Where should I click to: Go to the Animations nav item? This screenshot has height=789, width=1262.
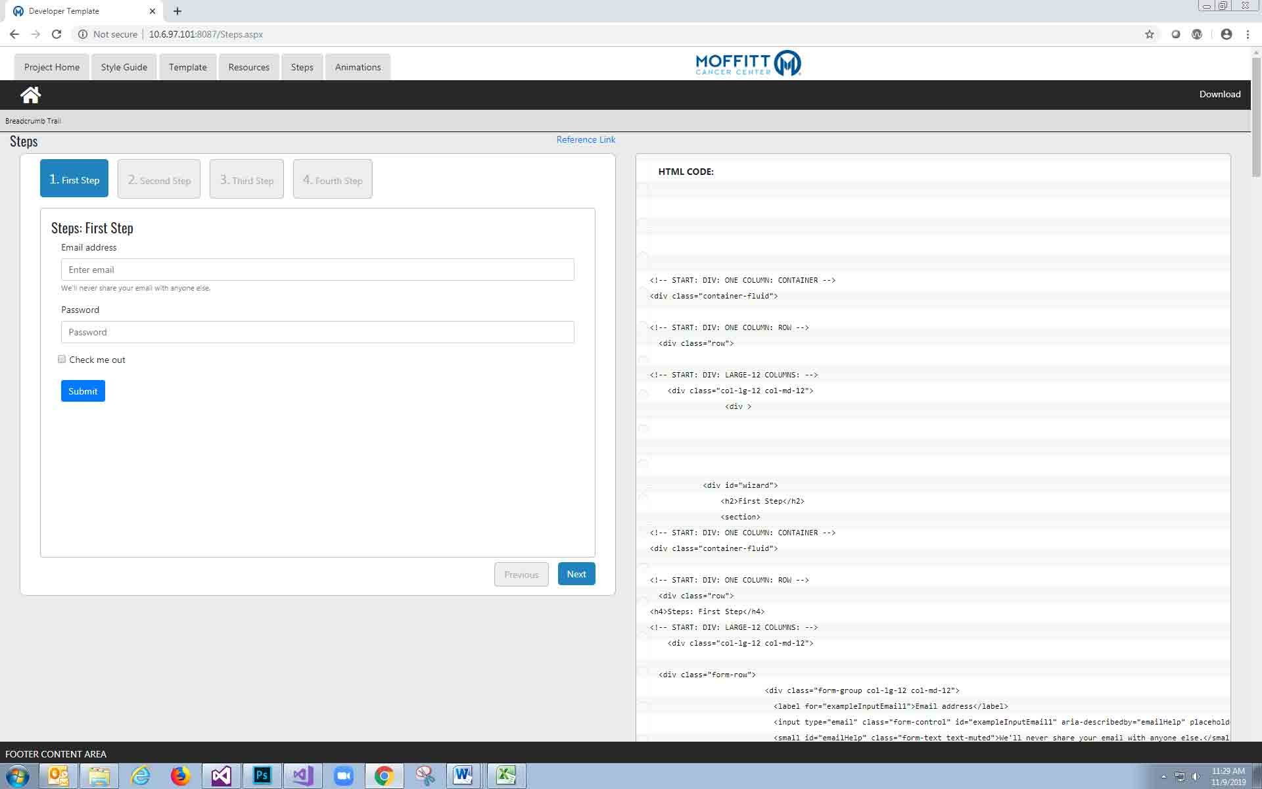pyautogui.click(x=358, y=67)
